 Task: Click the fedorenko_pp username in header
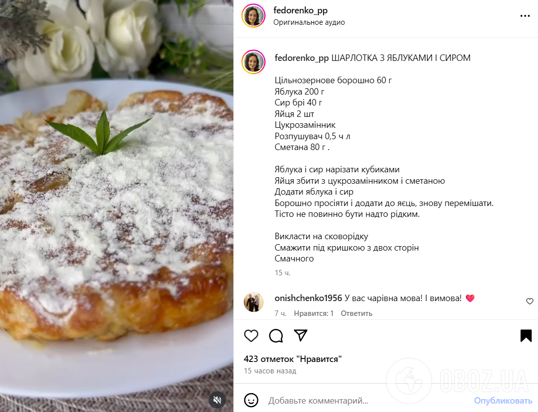pyautogui.click(x=300, y=10)
